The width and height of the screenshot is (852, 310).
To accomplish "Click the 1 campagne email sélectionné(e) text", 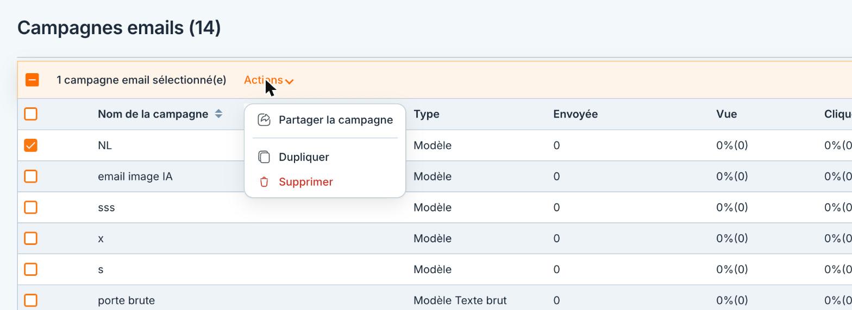I will [141, 80].
